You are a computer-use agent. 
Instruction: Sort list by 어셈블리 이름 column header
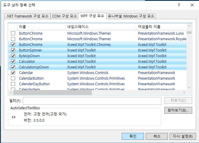161,27
